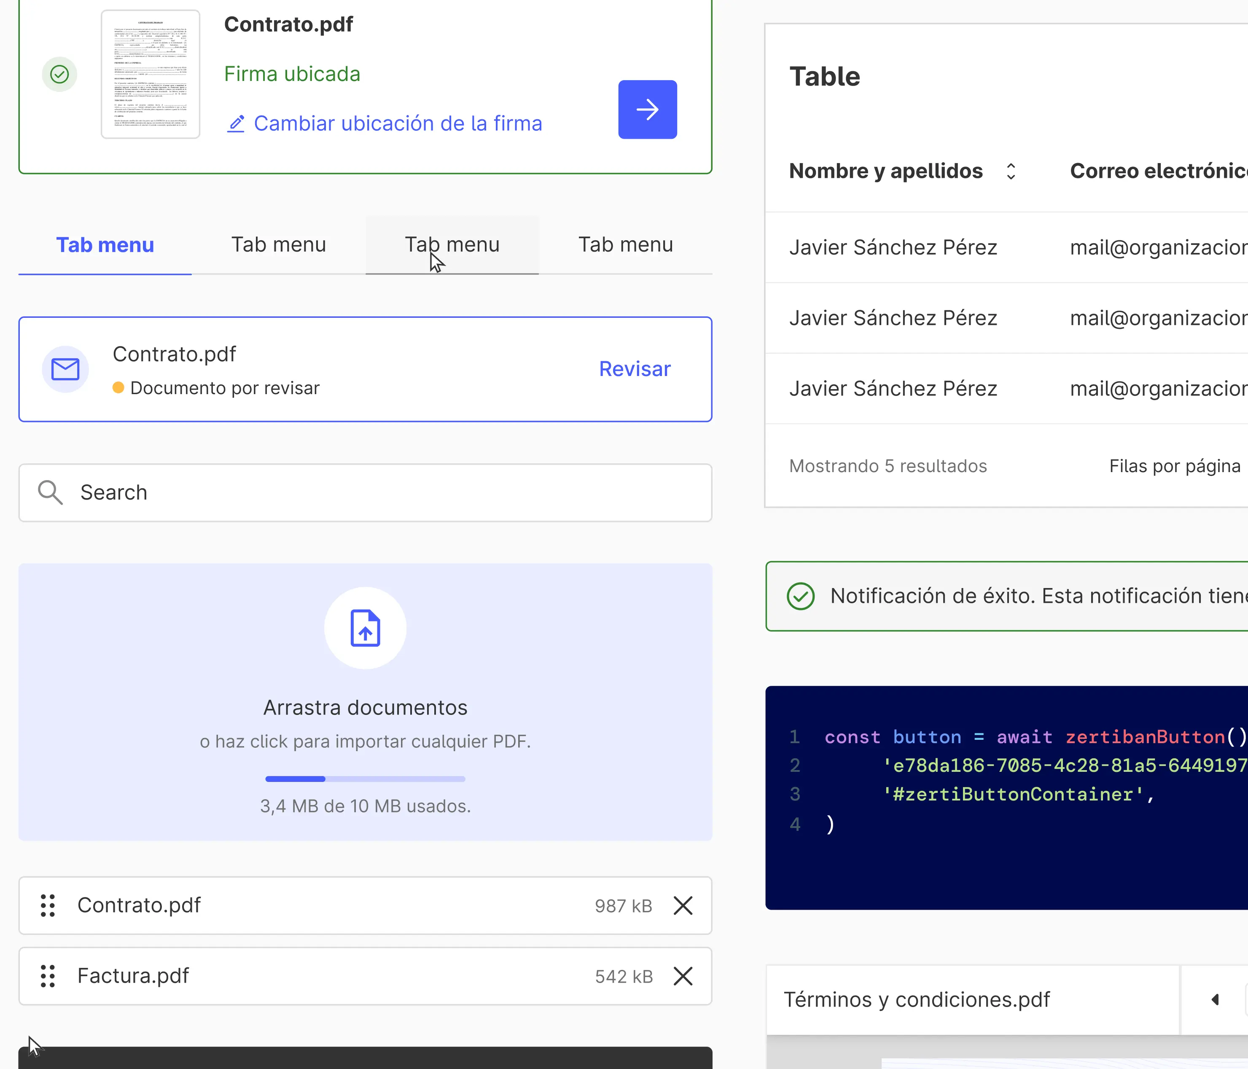Click drag handle for Contrato.pdf row

(x=48, y=905)
